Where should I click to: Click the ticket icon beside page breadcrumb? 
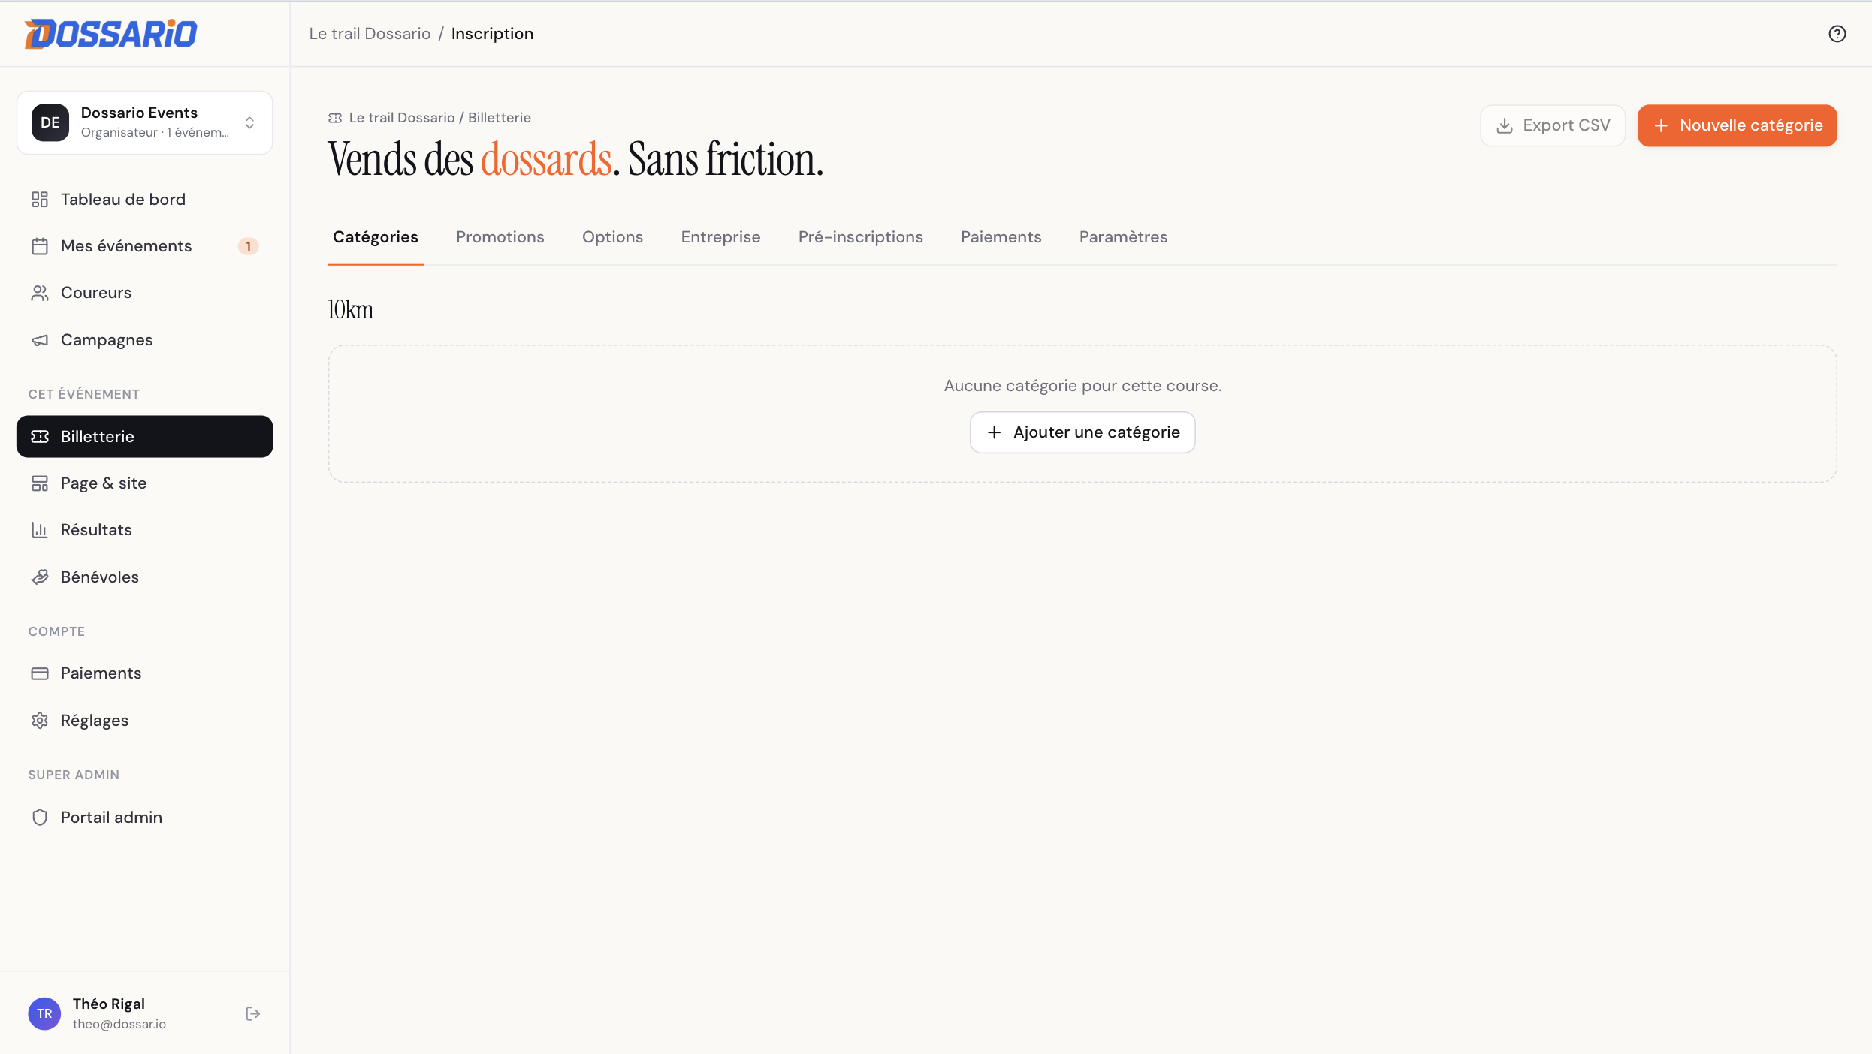335,118
